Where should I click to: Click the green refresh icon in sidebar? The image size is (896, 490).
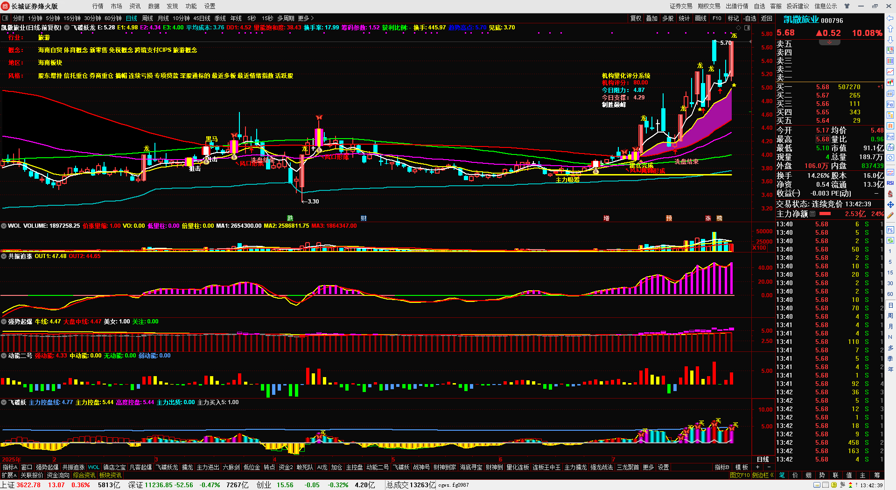[x=890, y=240]
